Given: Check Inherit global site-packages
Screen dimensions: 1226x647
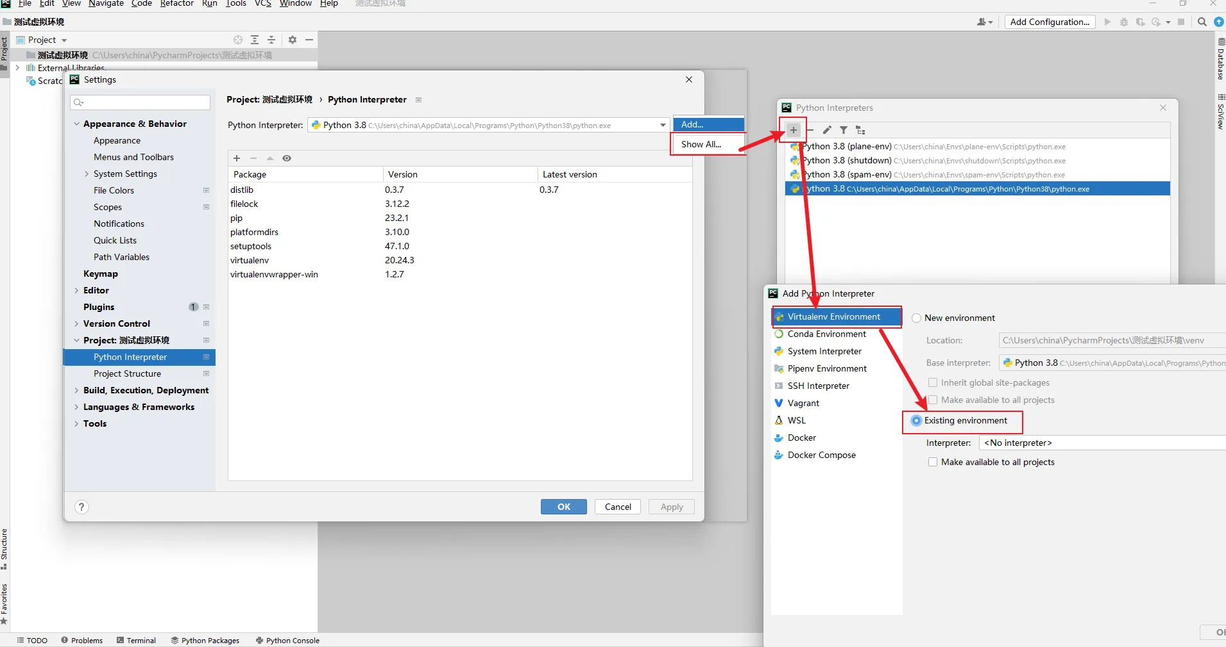Looking at the screenshot, I should 933,382.
